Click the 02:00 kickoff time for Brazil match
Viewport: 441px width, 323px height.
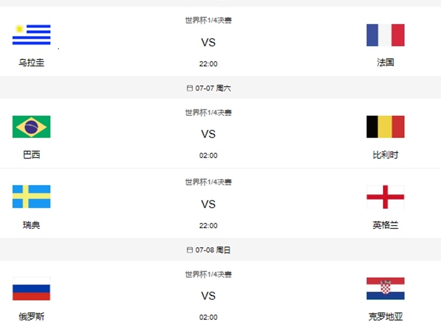(209, 155)
